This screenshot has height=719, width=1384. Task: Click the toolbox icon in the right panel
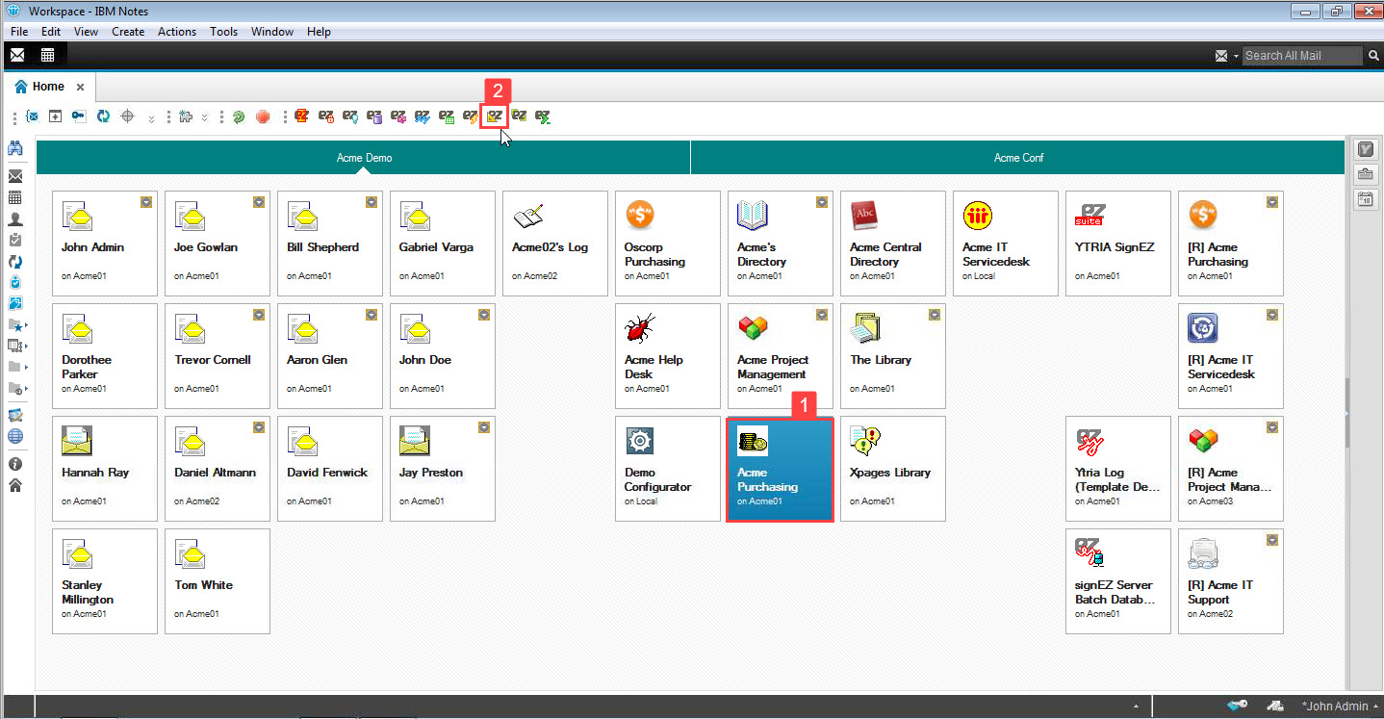pos(1366,174)
